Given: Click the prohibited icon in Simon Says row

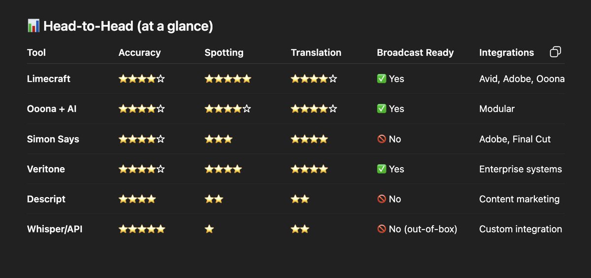Looking at the screenshot, I should [382, 139].
